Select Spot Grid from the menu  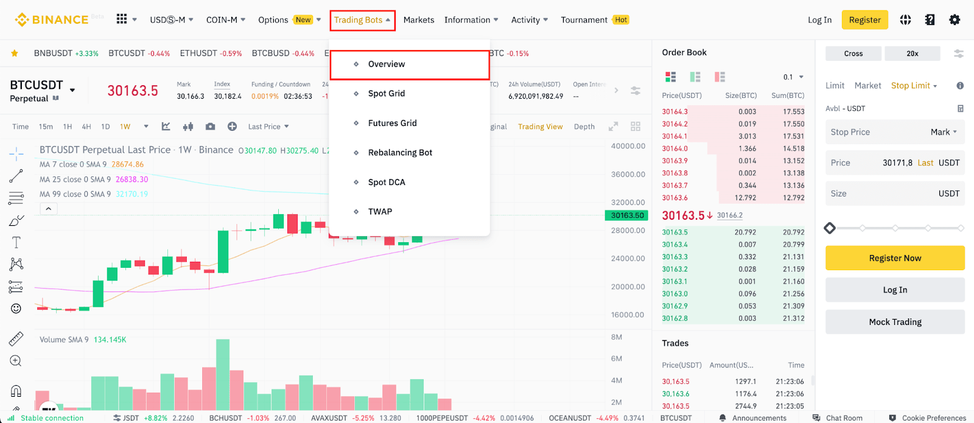(x=410, y=94)
